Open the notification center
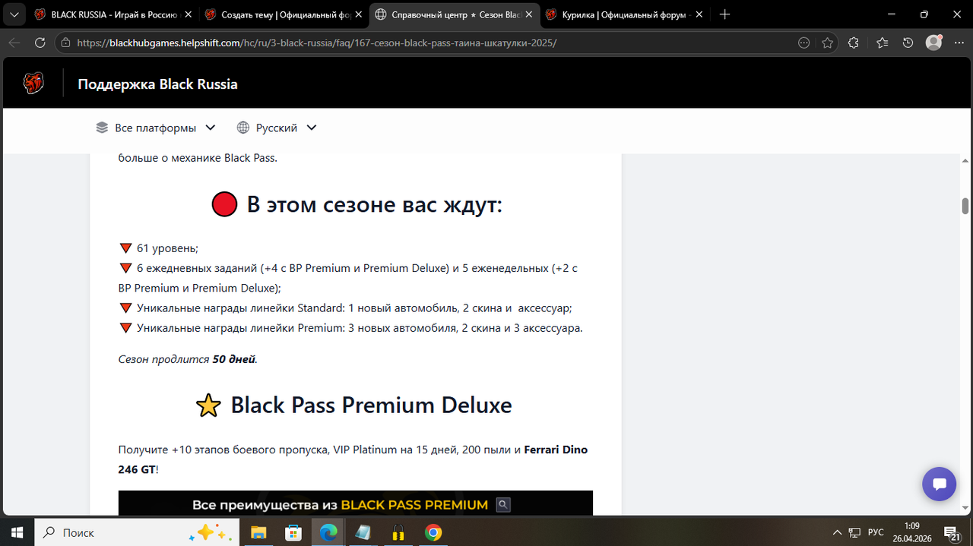 952,533
